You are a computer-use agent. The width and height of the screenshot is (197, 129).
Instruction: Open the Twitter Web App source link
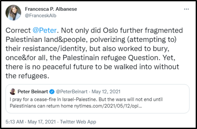click(x=78, y=122)
